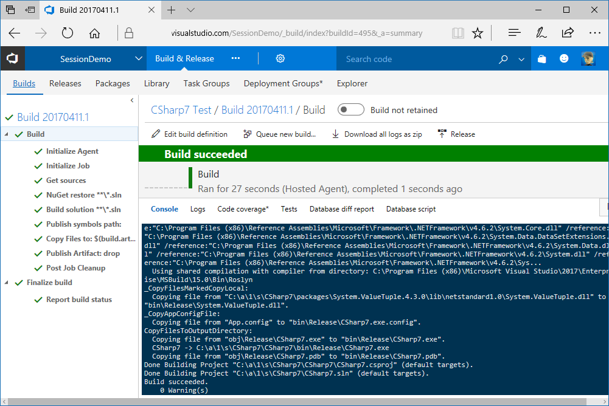The image size is (609, 406).
Task: Open SessionDemo project dropdown
Action: click(x=138, y=58)
